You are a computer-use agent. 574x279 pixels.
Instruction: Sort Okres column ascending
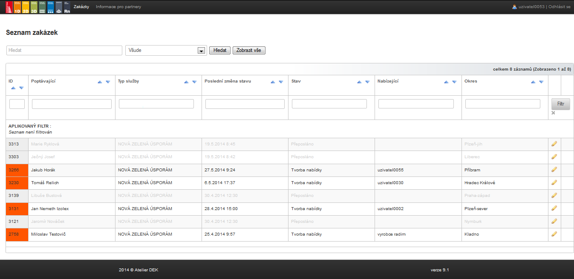pos(533,82)
